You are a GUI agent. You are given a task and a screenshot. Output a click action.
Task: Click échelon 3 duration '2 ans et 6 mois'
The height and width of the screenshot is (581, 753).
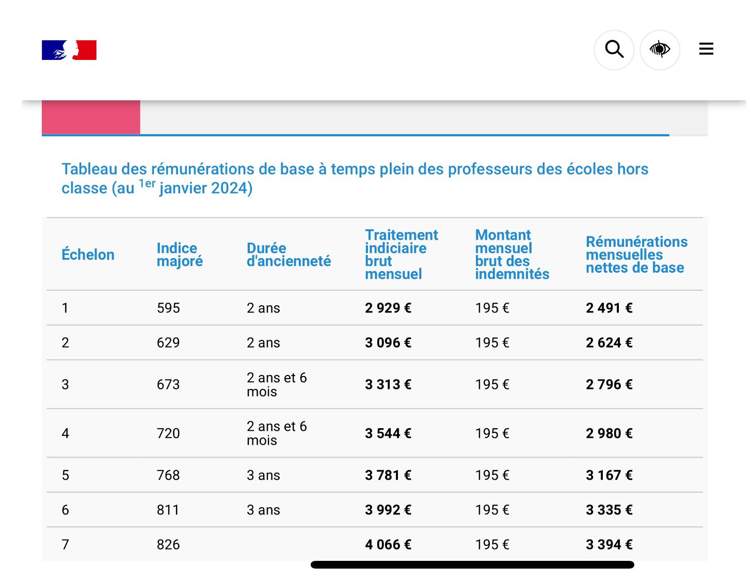(277, 385)
